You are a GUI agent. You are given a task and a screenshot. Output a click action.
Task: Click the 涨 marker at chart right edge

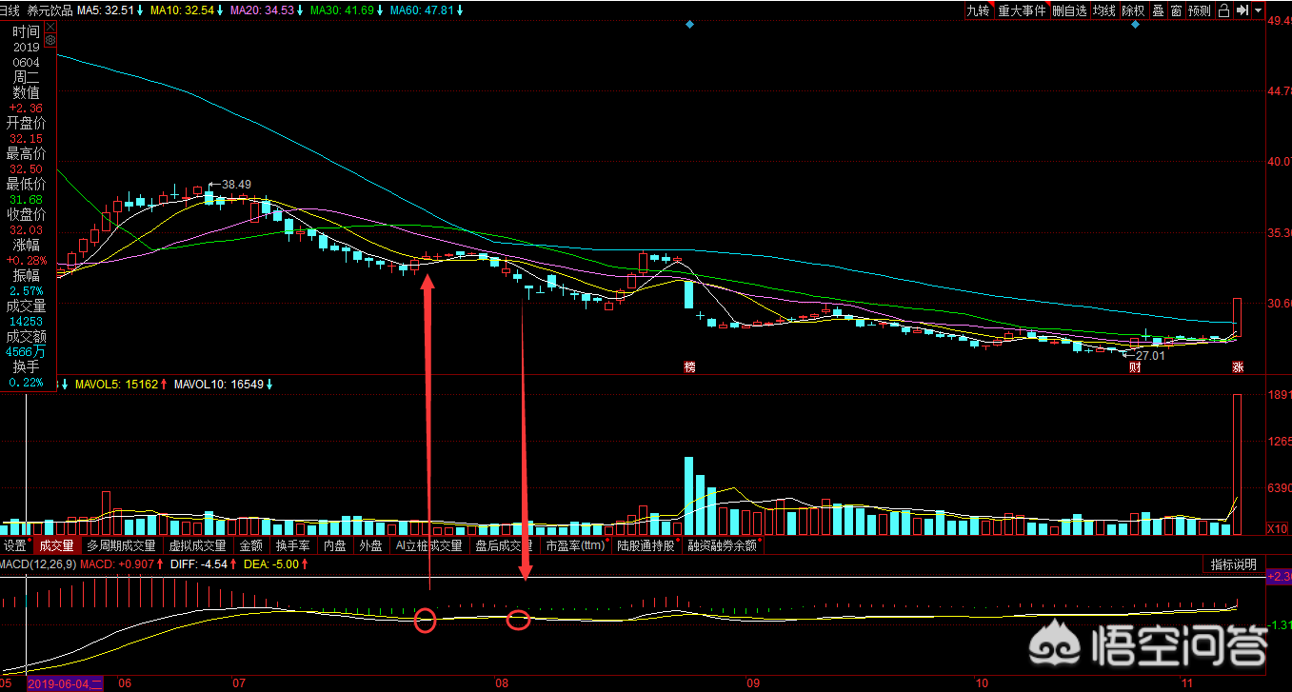coord(1238,366)
